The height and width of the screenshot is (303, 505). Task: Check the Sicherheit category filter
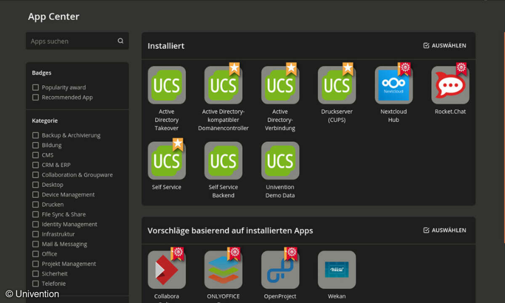click(36, 274)
